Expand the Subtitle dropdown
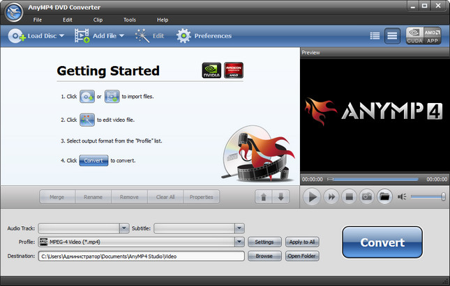This screenshot has height=286, width=450. coord(239,228)
